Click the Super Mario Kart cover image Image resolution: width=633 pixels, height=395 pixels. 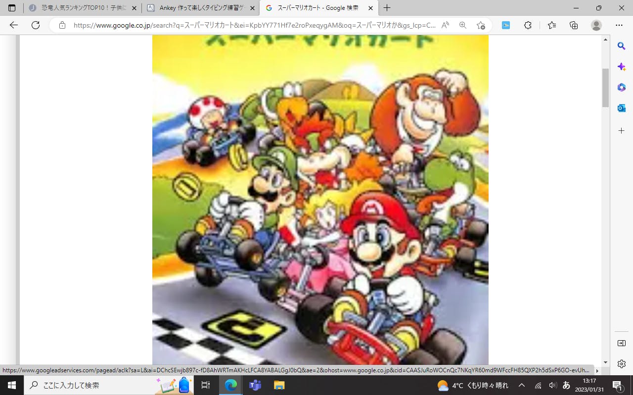pos(320,197)
